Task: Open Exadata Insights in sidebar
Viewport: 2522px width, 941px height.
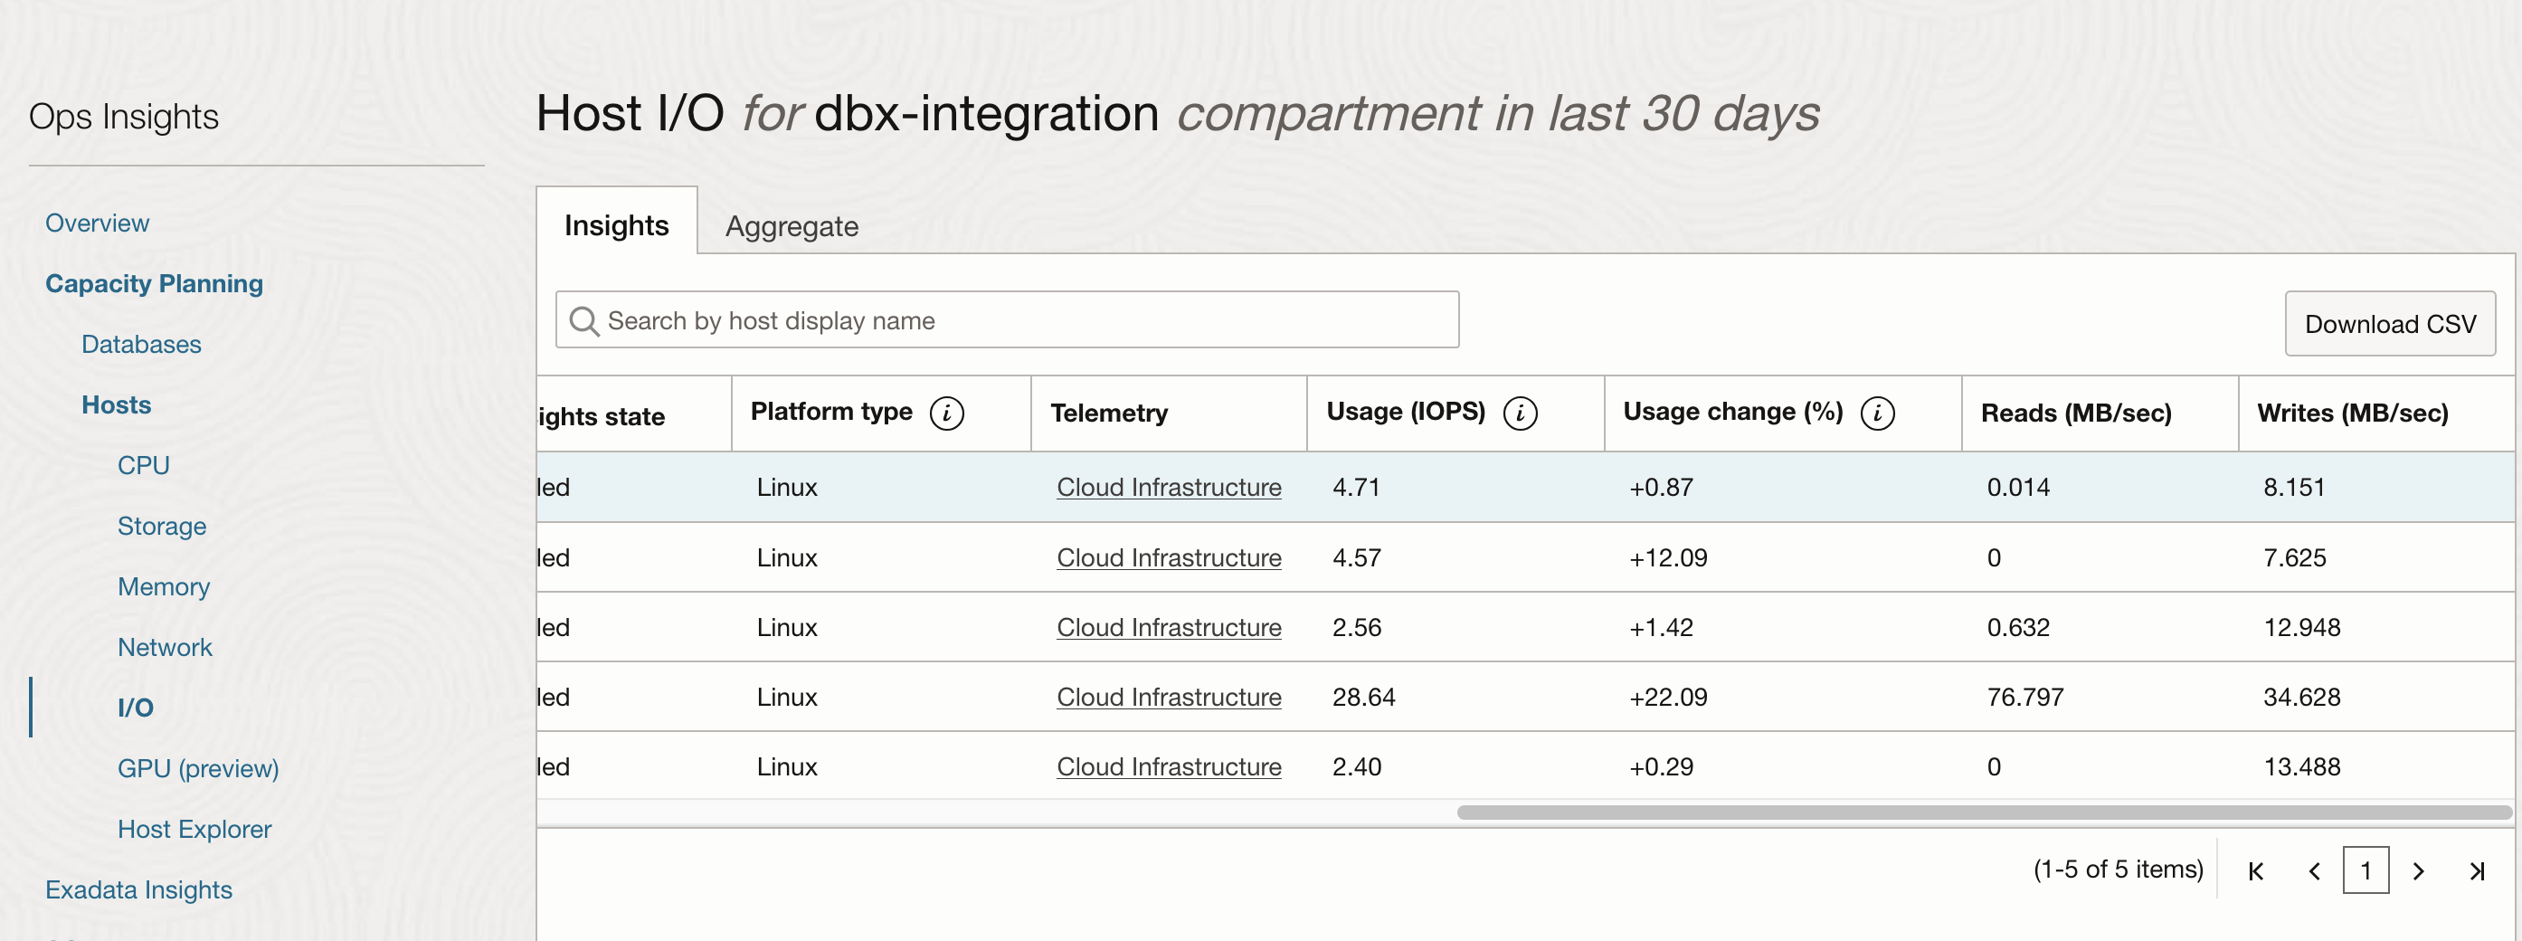Action: [138, 889]
